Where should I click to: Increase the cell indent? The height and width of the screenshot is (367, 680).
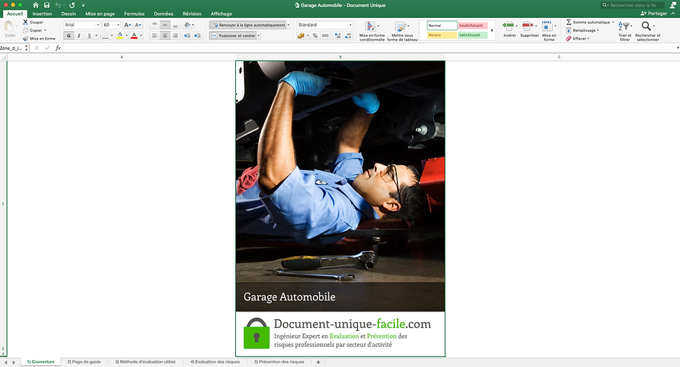[x=197, y=35]
